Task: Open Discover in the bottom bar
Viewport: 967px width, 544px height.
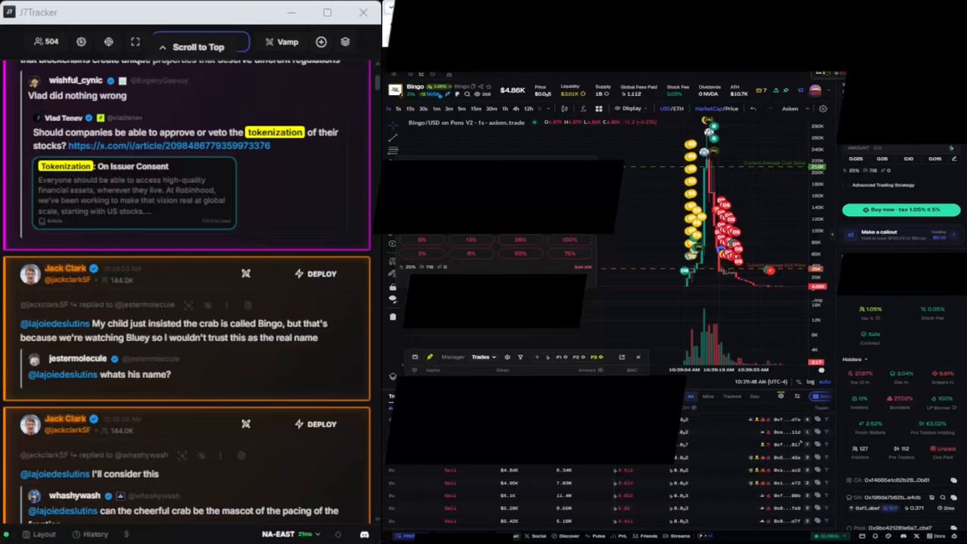Action: (566, 536)
